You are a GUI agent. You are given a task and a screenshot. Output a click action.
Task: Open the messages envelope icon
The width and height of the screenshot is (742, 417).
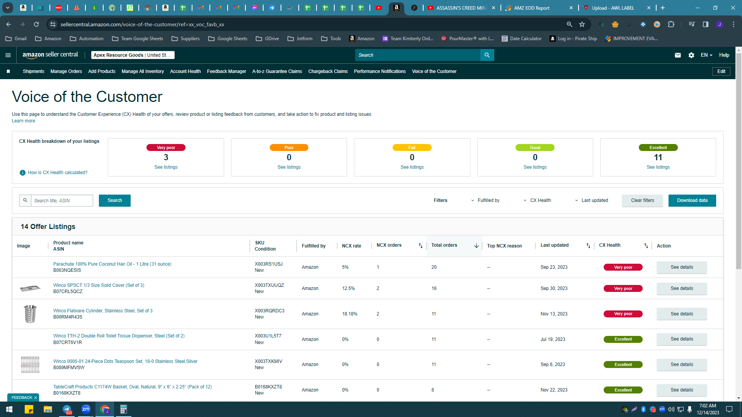[677, 55]
